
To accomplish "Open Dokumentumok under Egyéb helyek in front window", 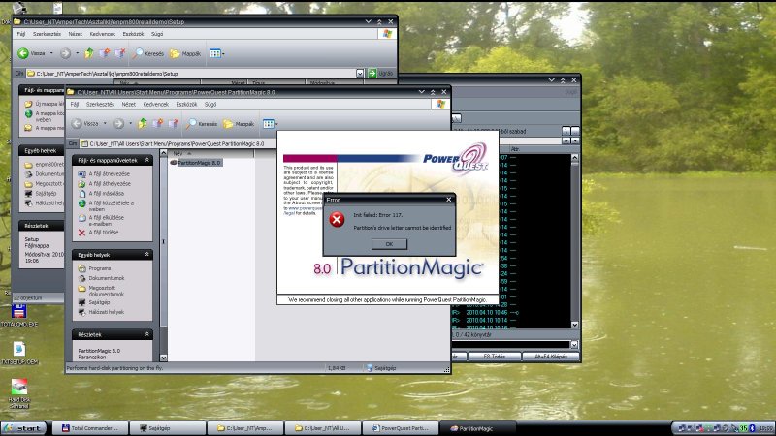I will (102, 278).
